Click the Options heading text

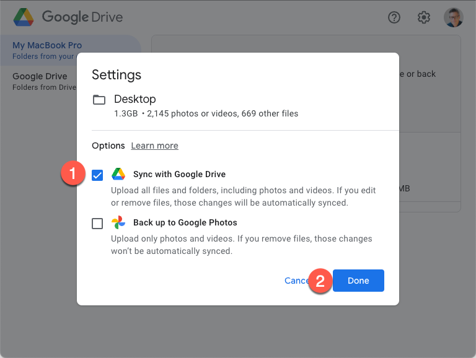click(108, 146)
